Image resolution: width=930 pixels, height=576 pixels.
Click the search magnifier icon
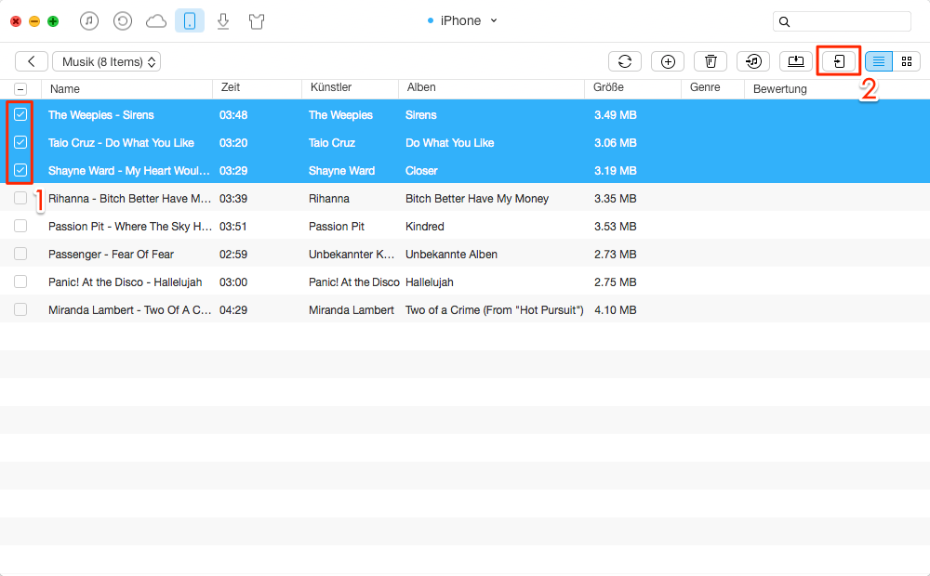pyautogui.click(x=784, y=22)
